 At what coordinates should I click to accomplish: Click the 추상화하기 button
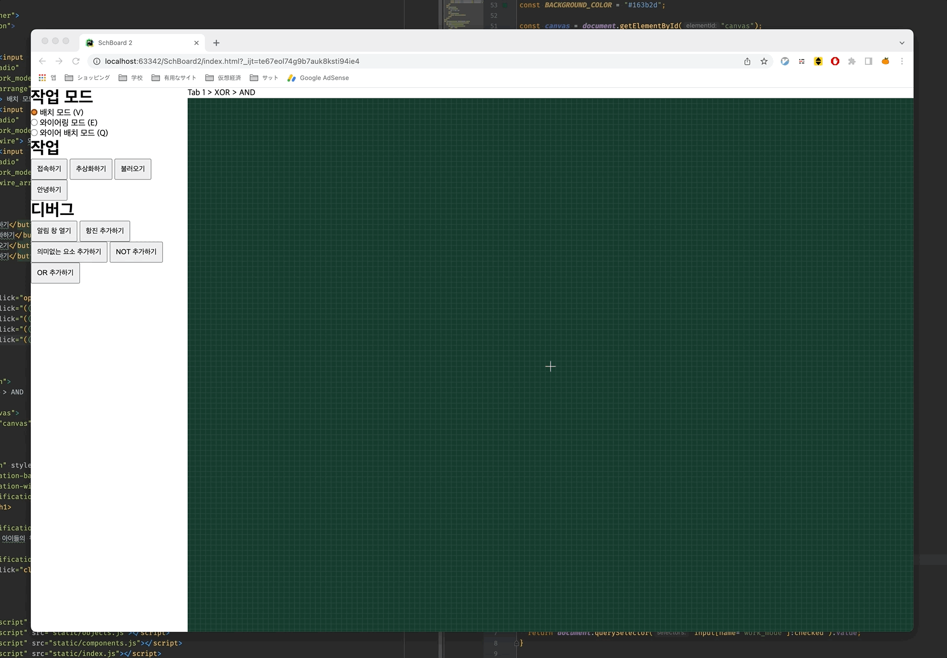point(91,169)
